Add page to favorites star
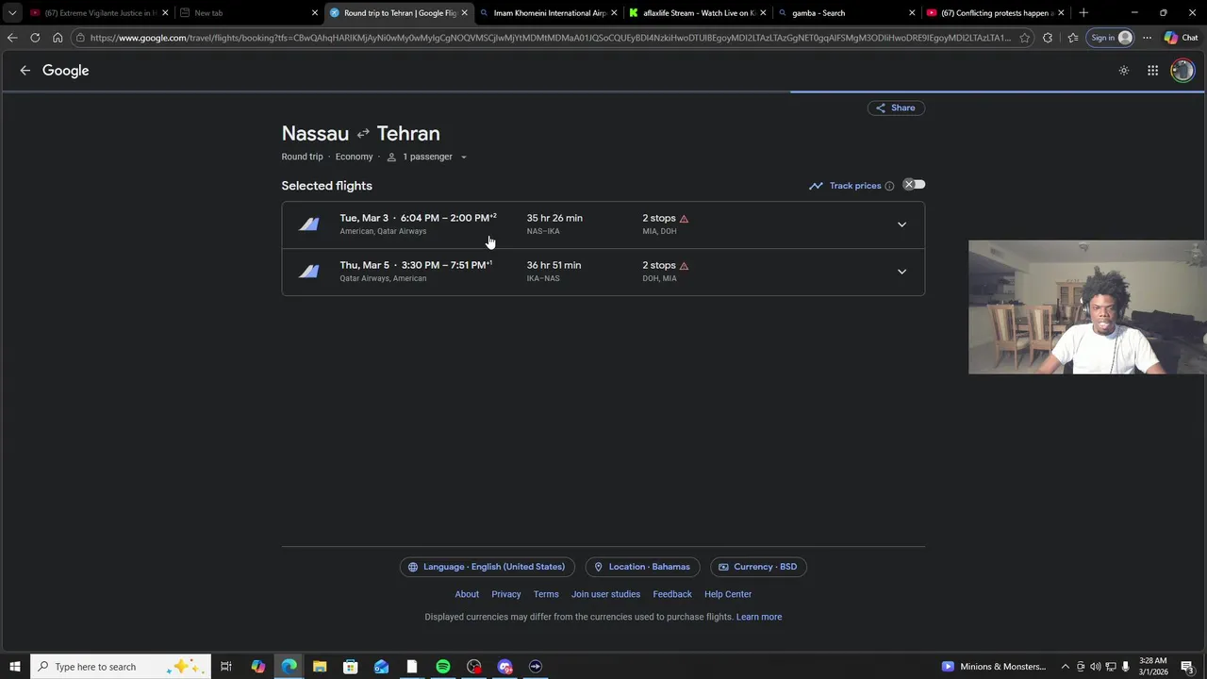 1025,38
